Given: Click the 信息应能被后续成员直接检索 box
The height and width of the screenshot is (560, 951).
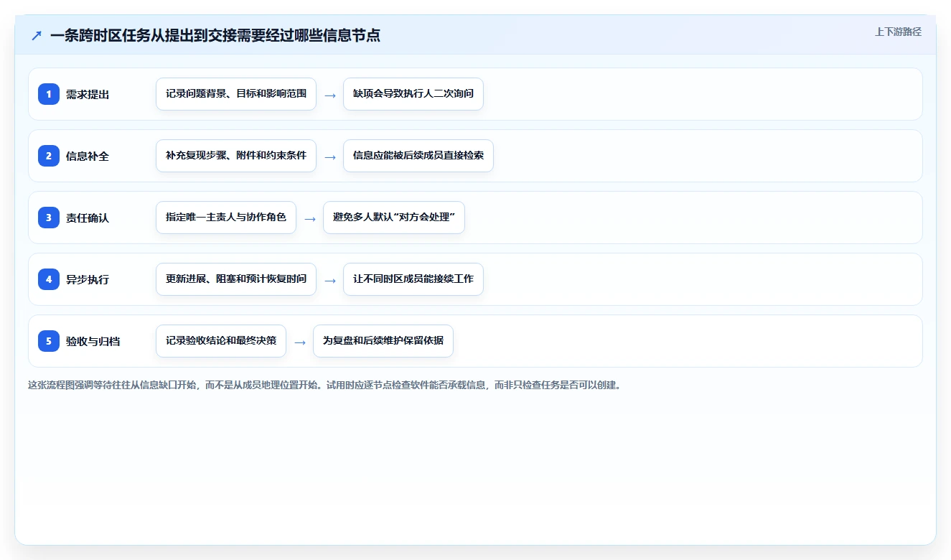Looking at the screenshot, I should tap(418, 156).
